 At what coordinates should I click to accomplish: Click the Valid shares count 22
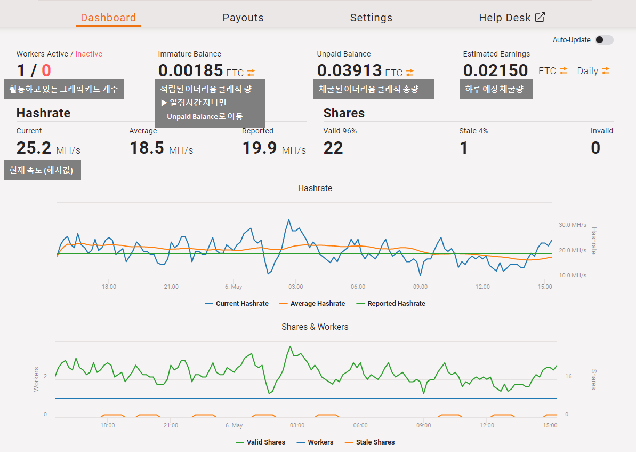(x=333, y=148)
